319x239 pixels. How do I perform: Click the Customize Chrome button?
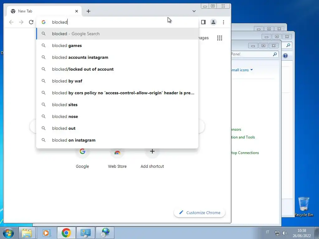pyautogui.click(x=200, y=213)
